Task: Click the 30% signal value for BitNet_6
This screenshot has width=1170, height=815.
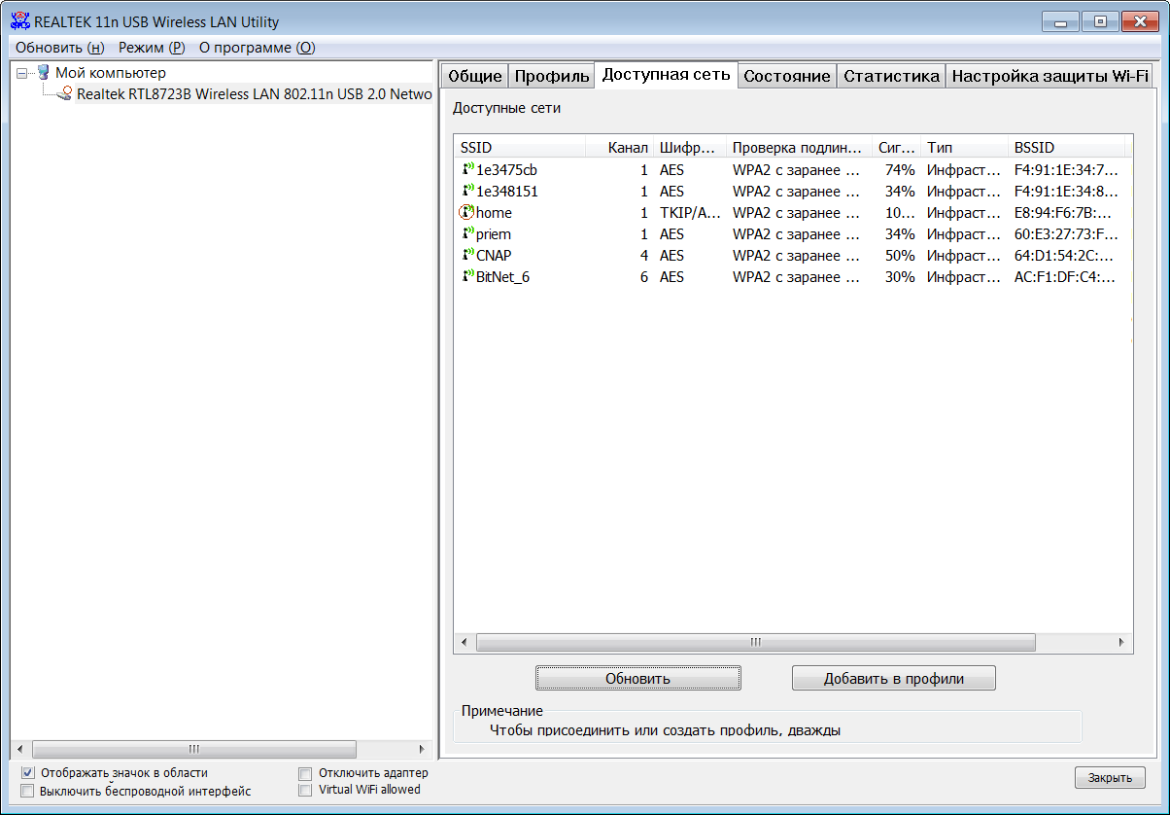Action: 900,277
